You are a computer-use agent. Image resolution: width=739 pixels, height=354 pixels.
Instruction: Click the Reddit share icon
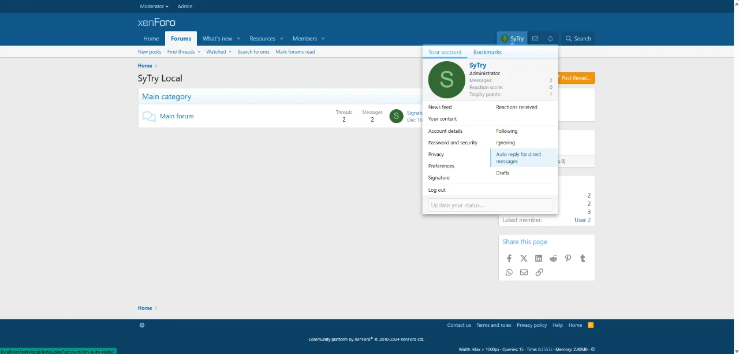pyautogui.click(x=553, y=259)
